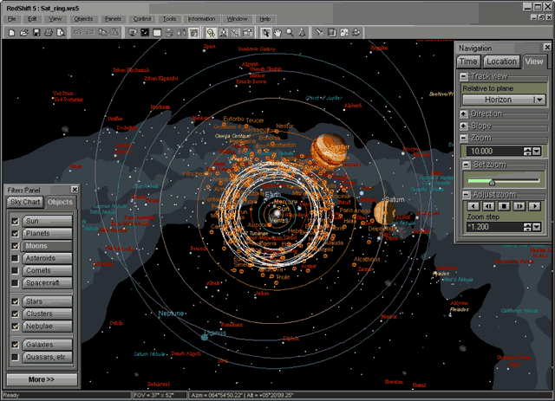Click the Print icon in toolbar
The width and height of the screenshot is (555, 401).
pyautogui.click(x=49, y=33)
